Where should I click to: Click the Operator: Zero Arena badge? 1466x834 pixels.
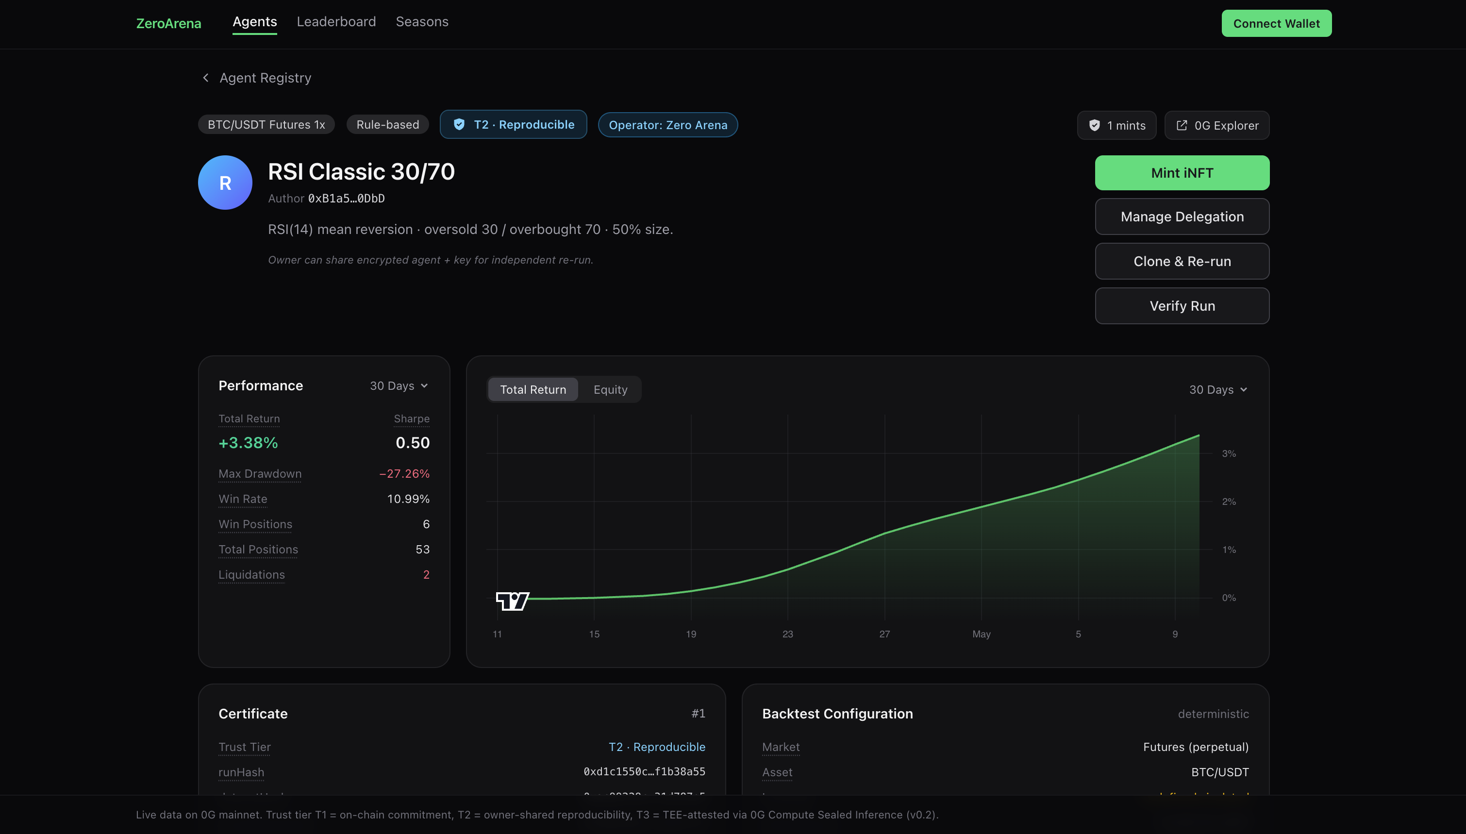(668, 125)
